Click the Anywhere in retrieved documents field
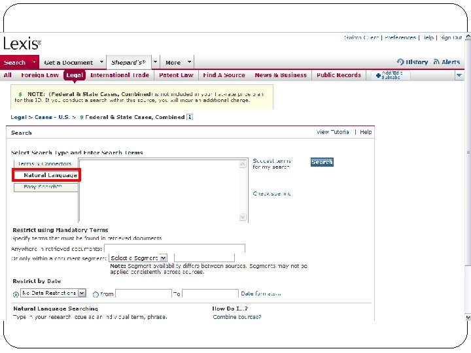The image size is (471, 353). click(175, 248)
